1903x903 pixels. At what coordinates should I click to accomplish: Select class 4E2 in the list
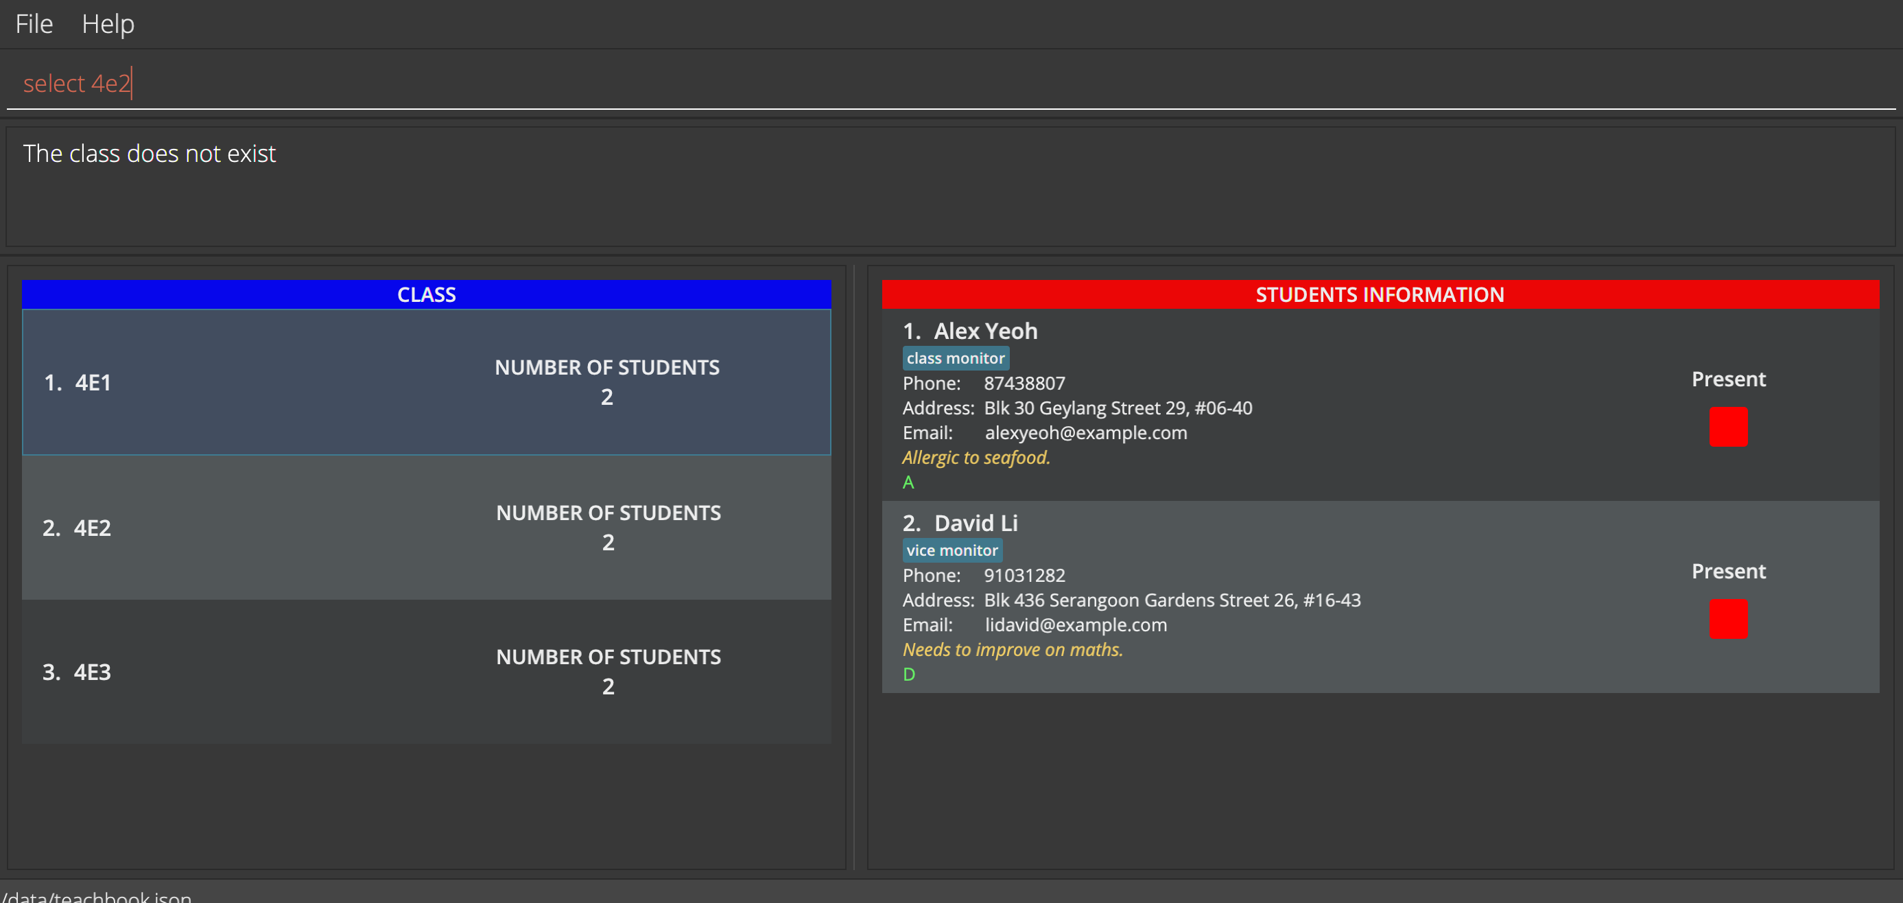[426, 528]
